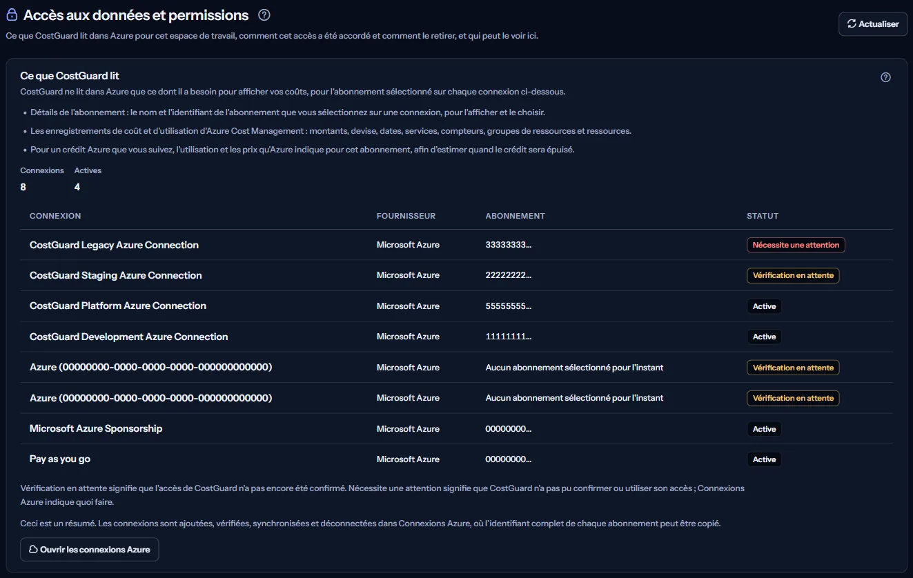Viewport: 913px width, 578px height.
Task: Refresh data with the Actualiser button
Action: [x=873, y=23]
